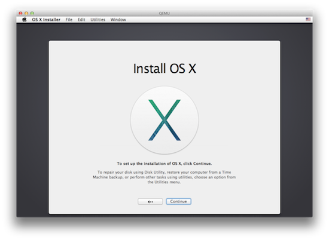329x240 pixels.
Task: Click the Disk Utility repair description text
Action: (x=164, y=177)
